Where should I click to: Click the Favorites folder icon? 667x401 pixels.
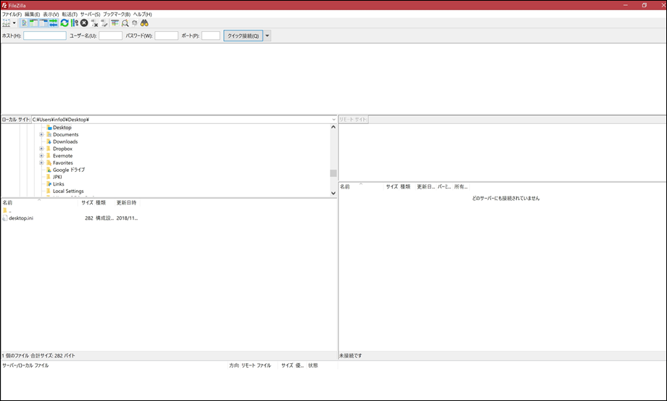(x=49, y=163)
